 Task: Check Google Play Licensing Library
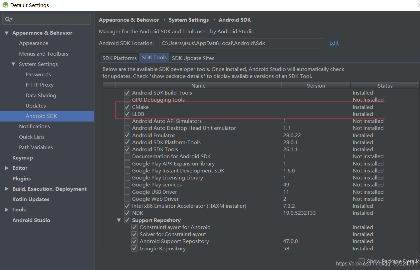click(x=127, y=178)
